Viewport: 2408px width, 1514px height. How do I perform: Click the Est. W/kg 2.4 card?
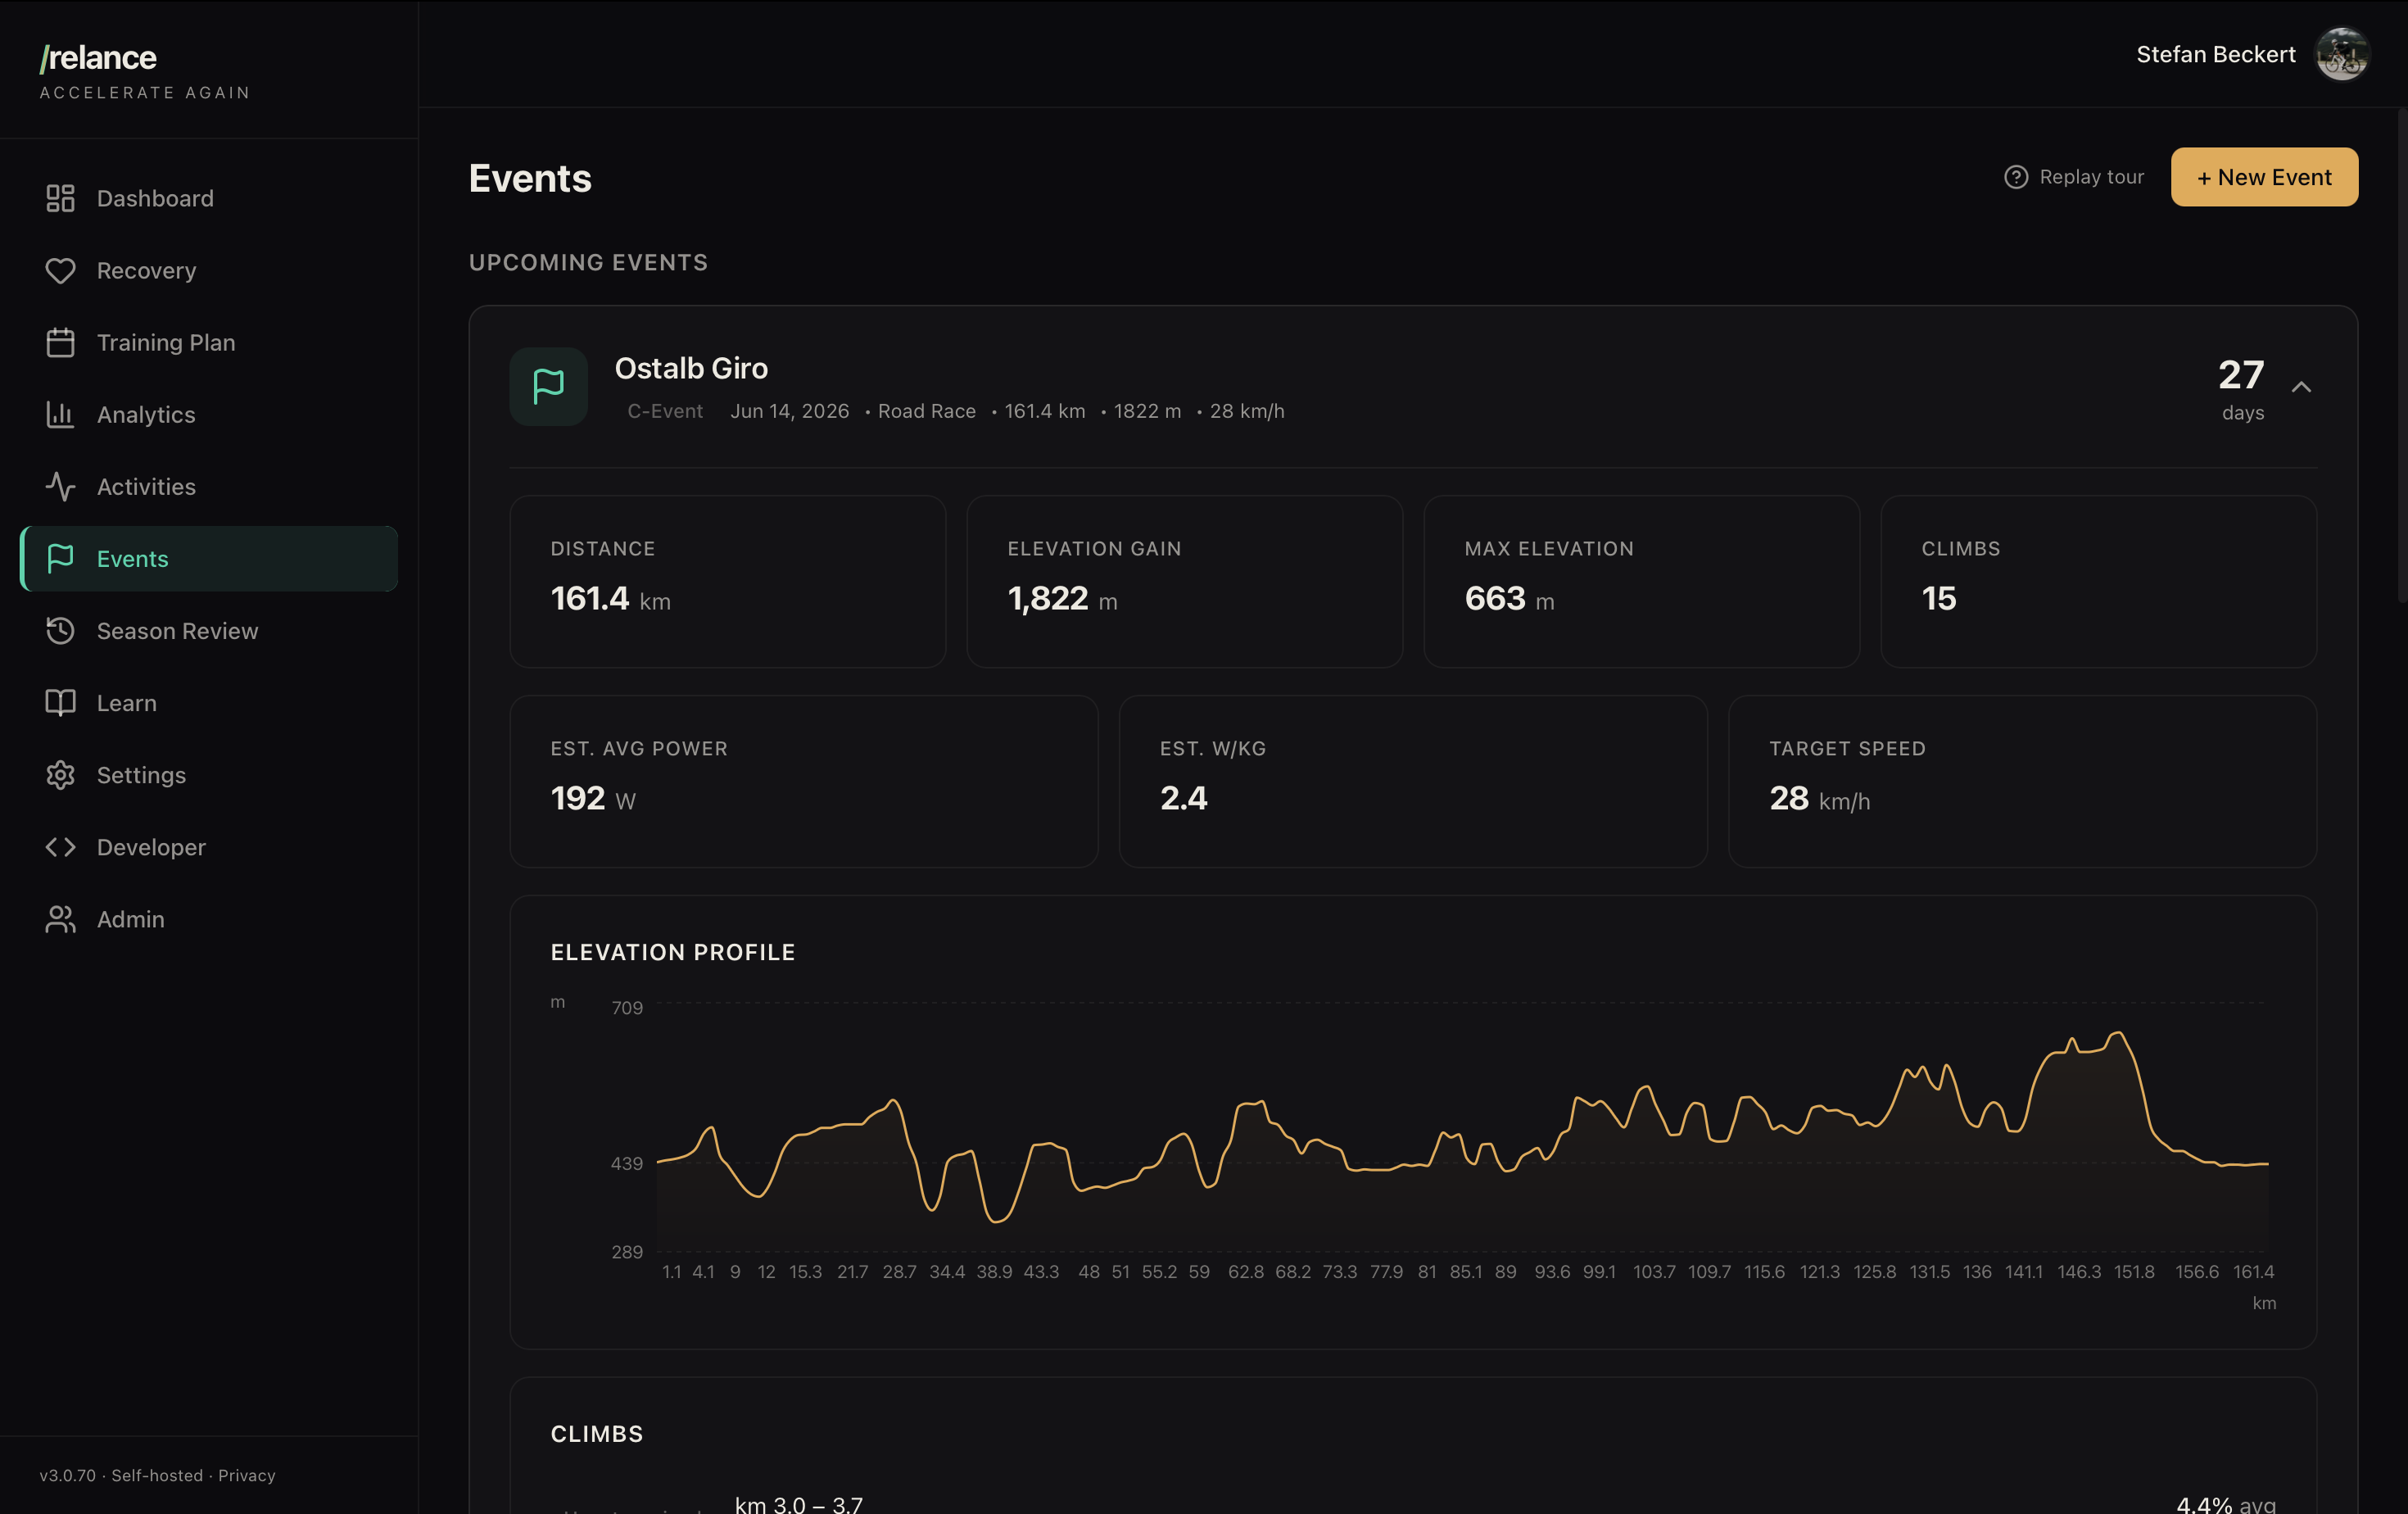(x=1413, y=781)
